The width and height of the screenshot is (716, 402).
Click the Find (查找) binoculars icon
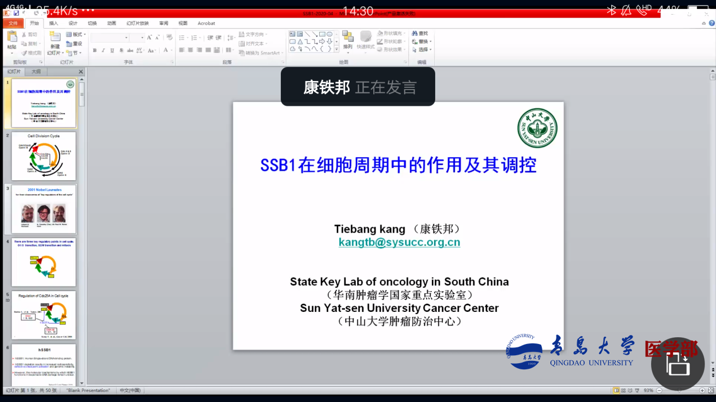pos(415,34)
